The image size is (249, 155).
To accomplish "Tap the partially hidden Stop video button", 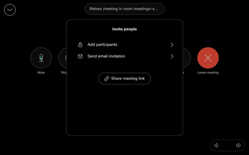I will (62, 58).
